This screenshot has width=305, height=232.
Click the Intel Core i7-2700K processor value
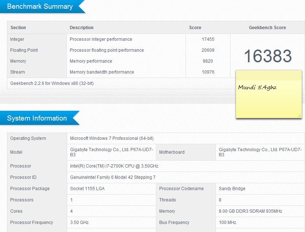point(114,166)
